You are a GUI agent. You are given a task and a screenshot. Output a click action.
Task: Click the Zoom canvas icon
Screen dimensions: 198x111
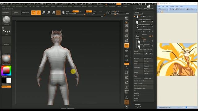(127, 31)
